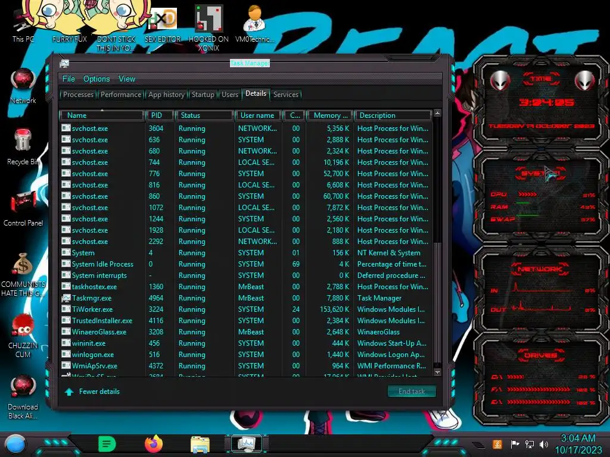Click the Fewer details arrow icon

point(69,392)
